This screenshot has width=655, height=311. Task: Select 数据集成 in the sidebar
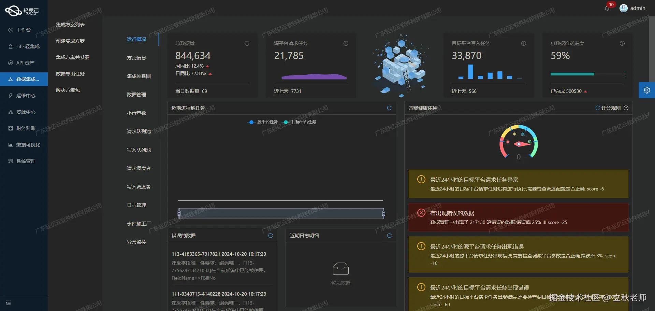[x=24, y=79]
